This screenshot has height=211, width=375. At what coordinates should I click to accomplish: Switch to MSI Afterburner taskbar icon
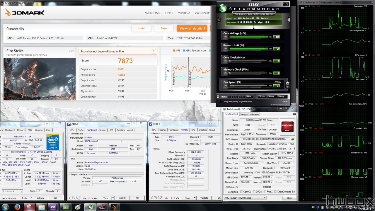click(90, 207)
